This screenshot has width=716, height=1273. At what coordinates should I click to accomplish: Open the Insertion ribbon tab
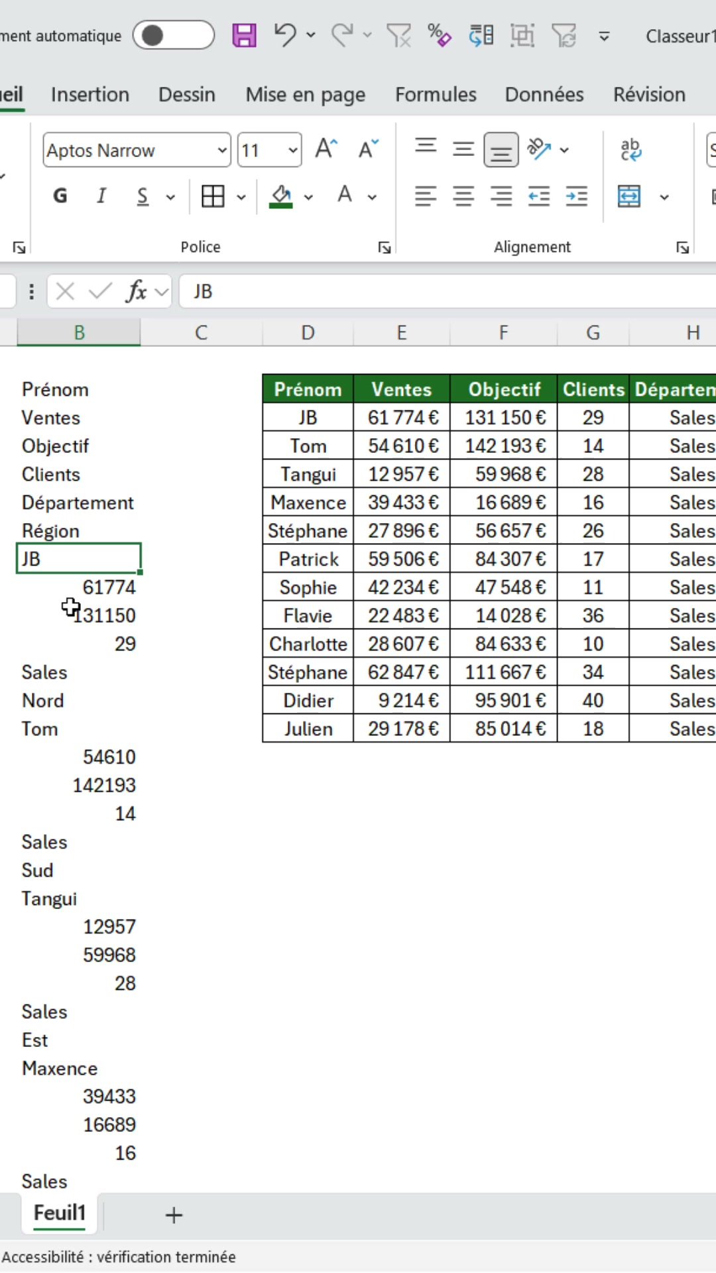(90, 94)
